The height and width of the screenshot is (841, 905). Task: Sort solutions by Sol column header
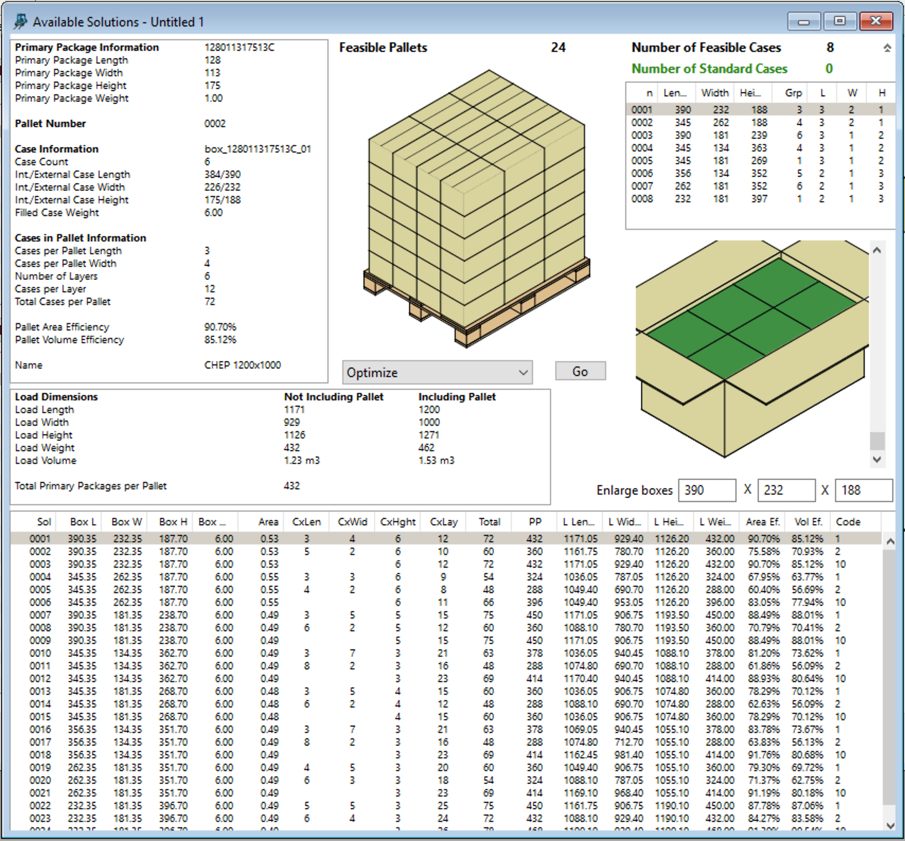pyautogui.click(x=34, y=522)
